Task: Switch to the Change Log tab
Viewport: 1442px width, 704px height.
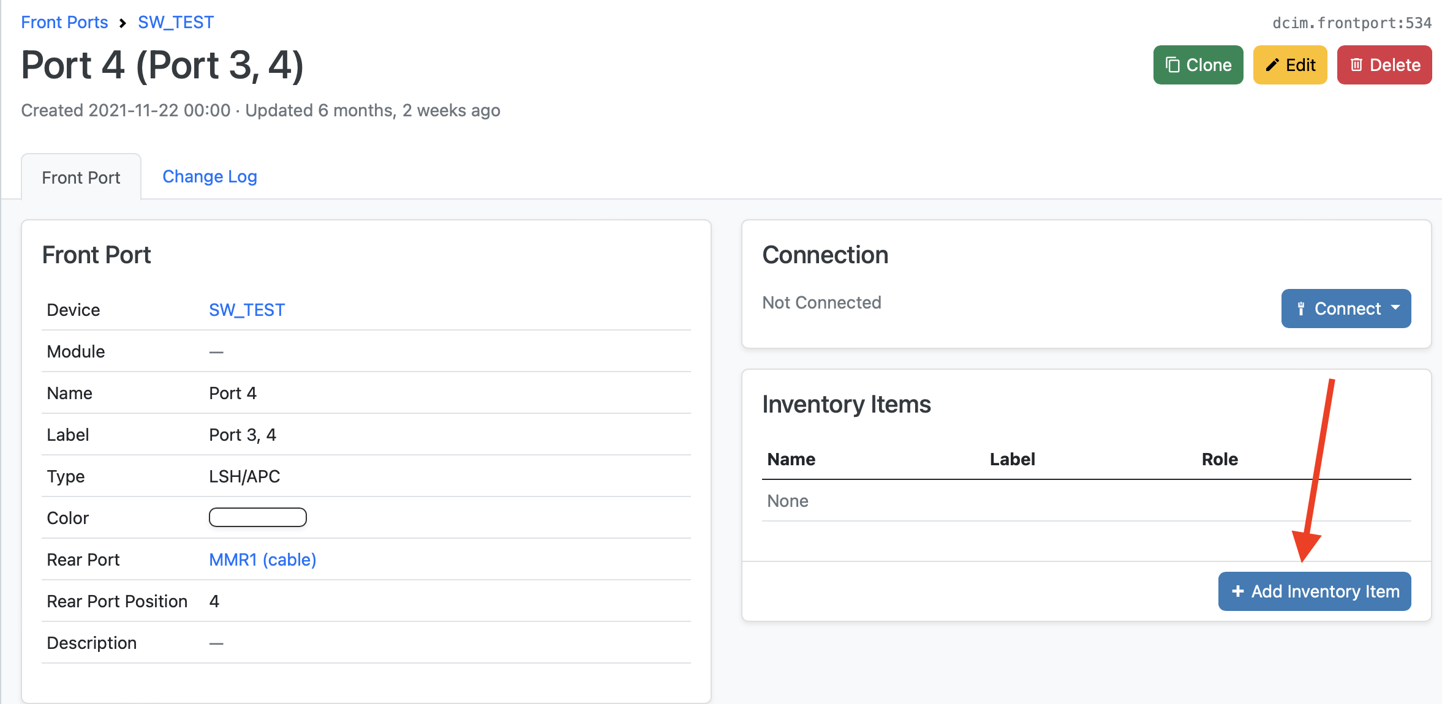Action: [x=210, y=177]
